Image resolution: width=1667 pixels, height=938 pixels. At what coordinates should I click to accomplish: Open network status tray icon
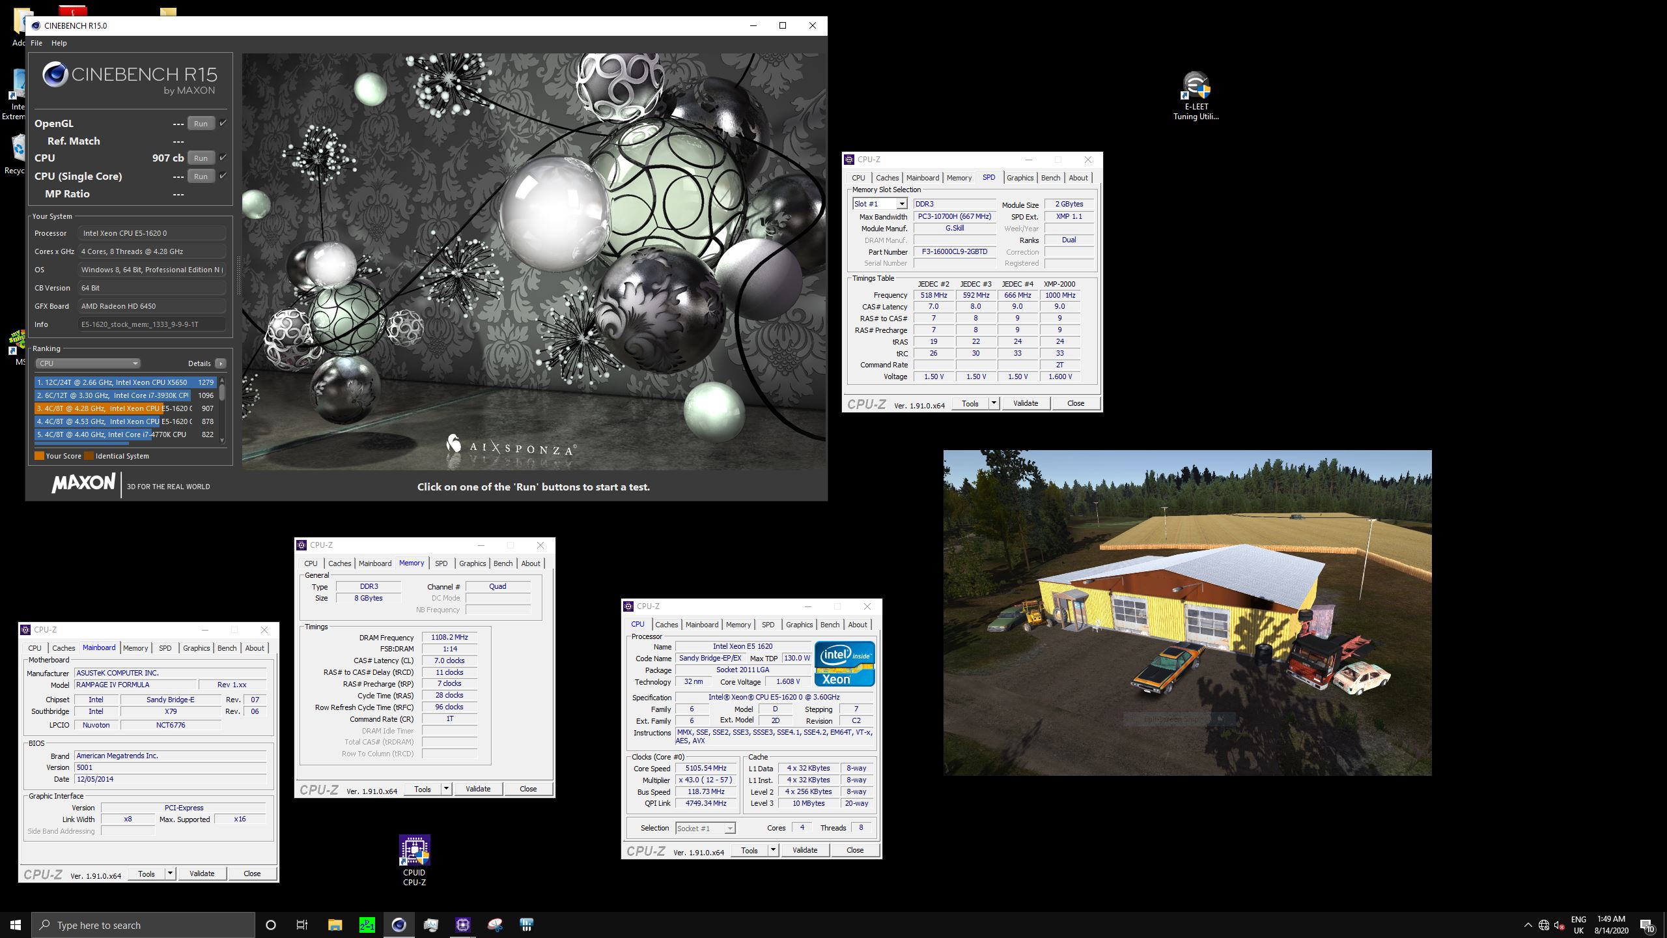point(1544,925)
